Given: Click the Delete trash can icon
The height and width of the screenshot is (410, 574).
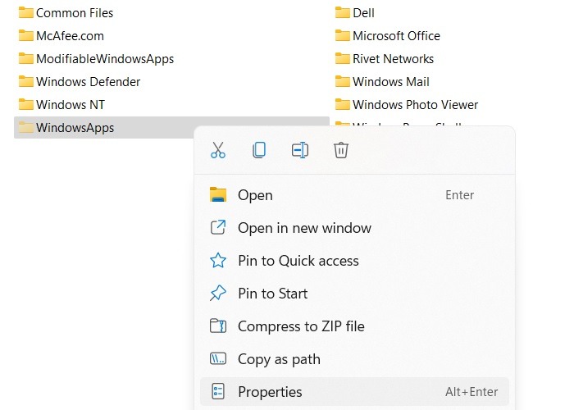Looking at the screenshot, I should point(341,150).
